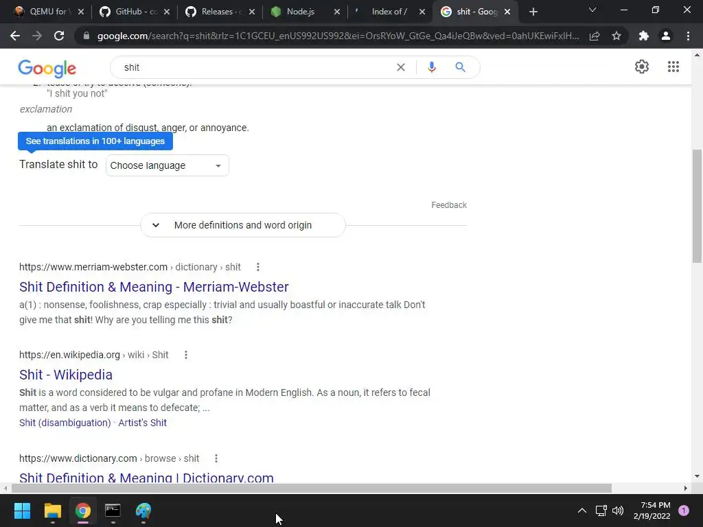Open the Paint taskbar icon
703x527 pixels.
tap(143, 511)
